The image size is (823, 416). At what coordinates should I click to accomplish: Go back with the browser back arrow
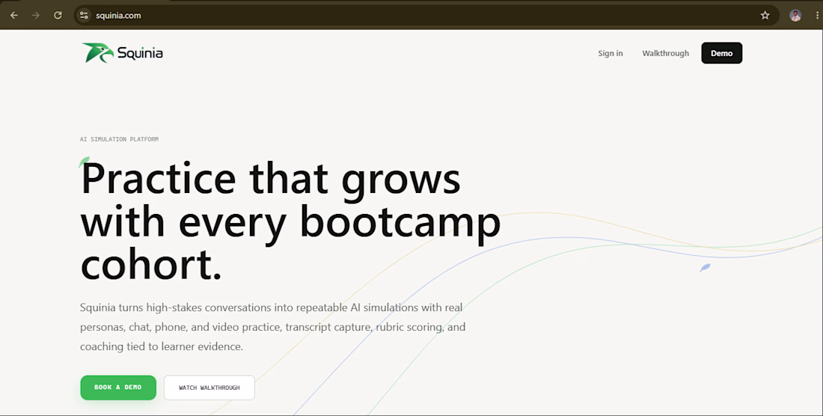14,15
